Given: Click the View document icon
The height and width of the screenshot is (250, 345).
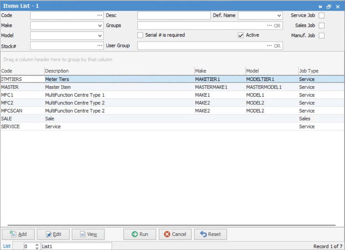Looking at the screenshot, I should (x=82, y=234).
